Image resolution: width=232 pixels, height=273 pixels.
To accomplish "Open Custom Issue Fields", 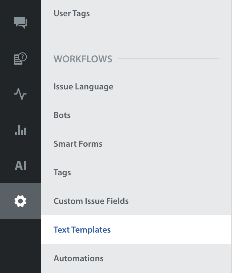I will click(x=91, y=201).
